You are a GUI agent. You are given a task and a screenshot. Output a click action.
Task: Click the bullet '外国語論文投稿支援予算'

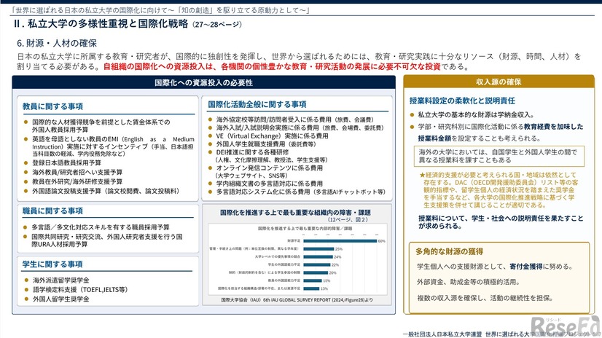point(106,191)
